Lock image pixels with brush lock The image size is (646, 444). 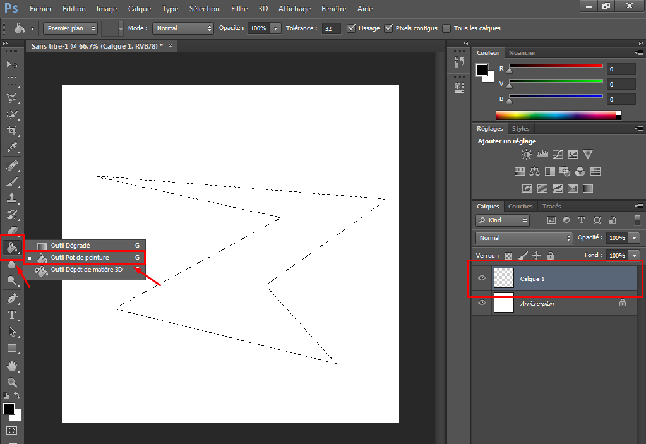523,256
